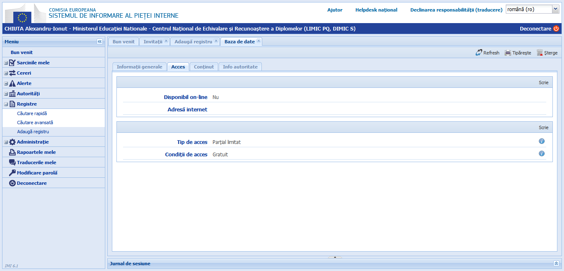Click the red power icon next to Deconectare

tap(557, 29)
